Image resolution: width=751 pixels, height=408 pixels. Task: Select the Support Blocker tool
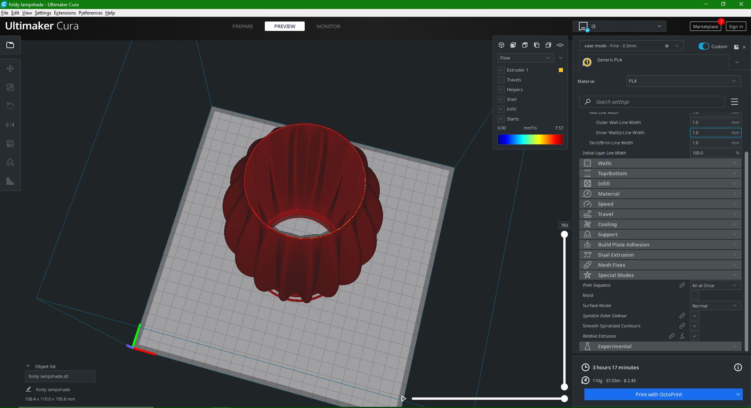[x=10, y=162]
